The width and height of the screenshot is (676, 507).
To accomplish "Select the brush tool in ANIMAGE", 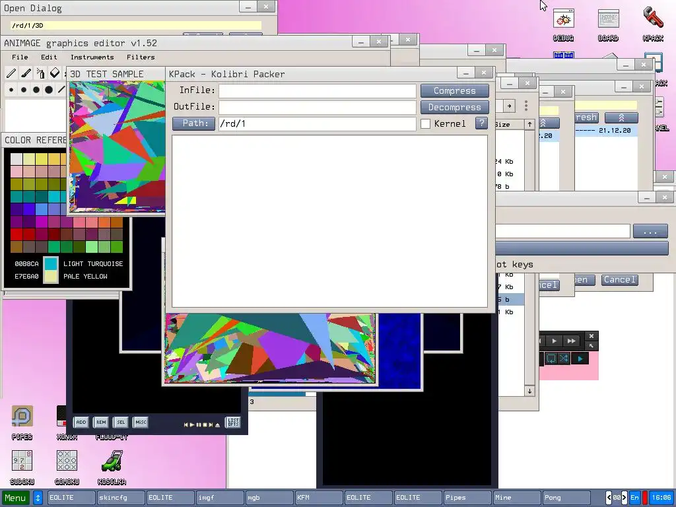I will pyautogui.click(x=26, y=73).
